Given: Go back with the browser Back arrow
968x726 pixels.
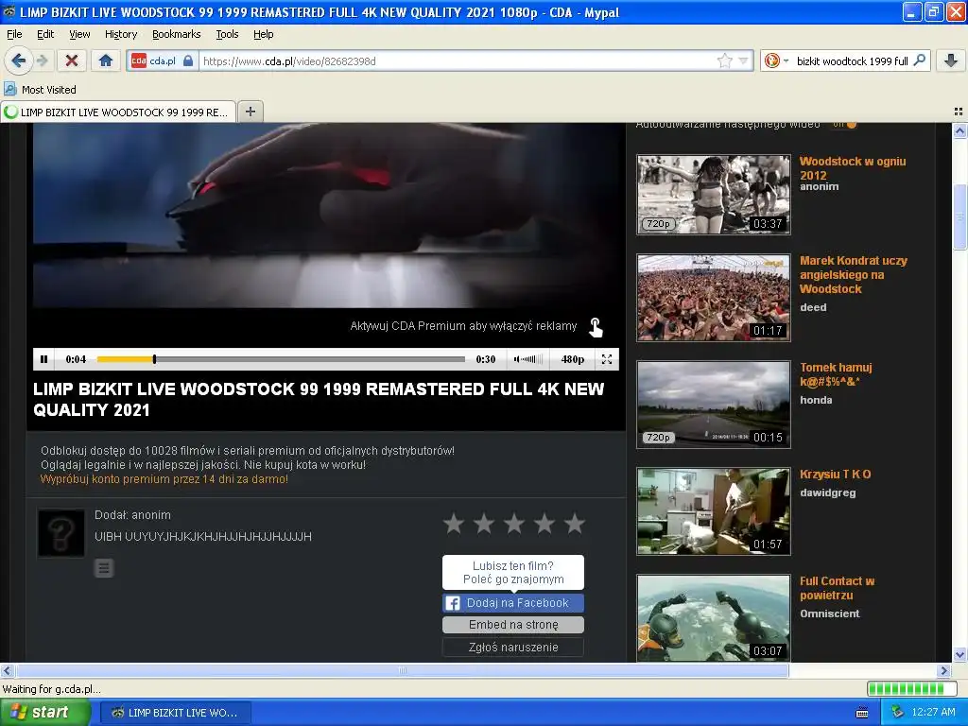Looking at the screenshot, I should pyautogui.click(x=18, y=60).
